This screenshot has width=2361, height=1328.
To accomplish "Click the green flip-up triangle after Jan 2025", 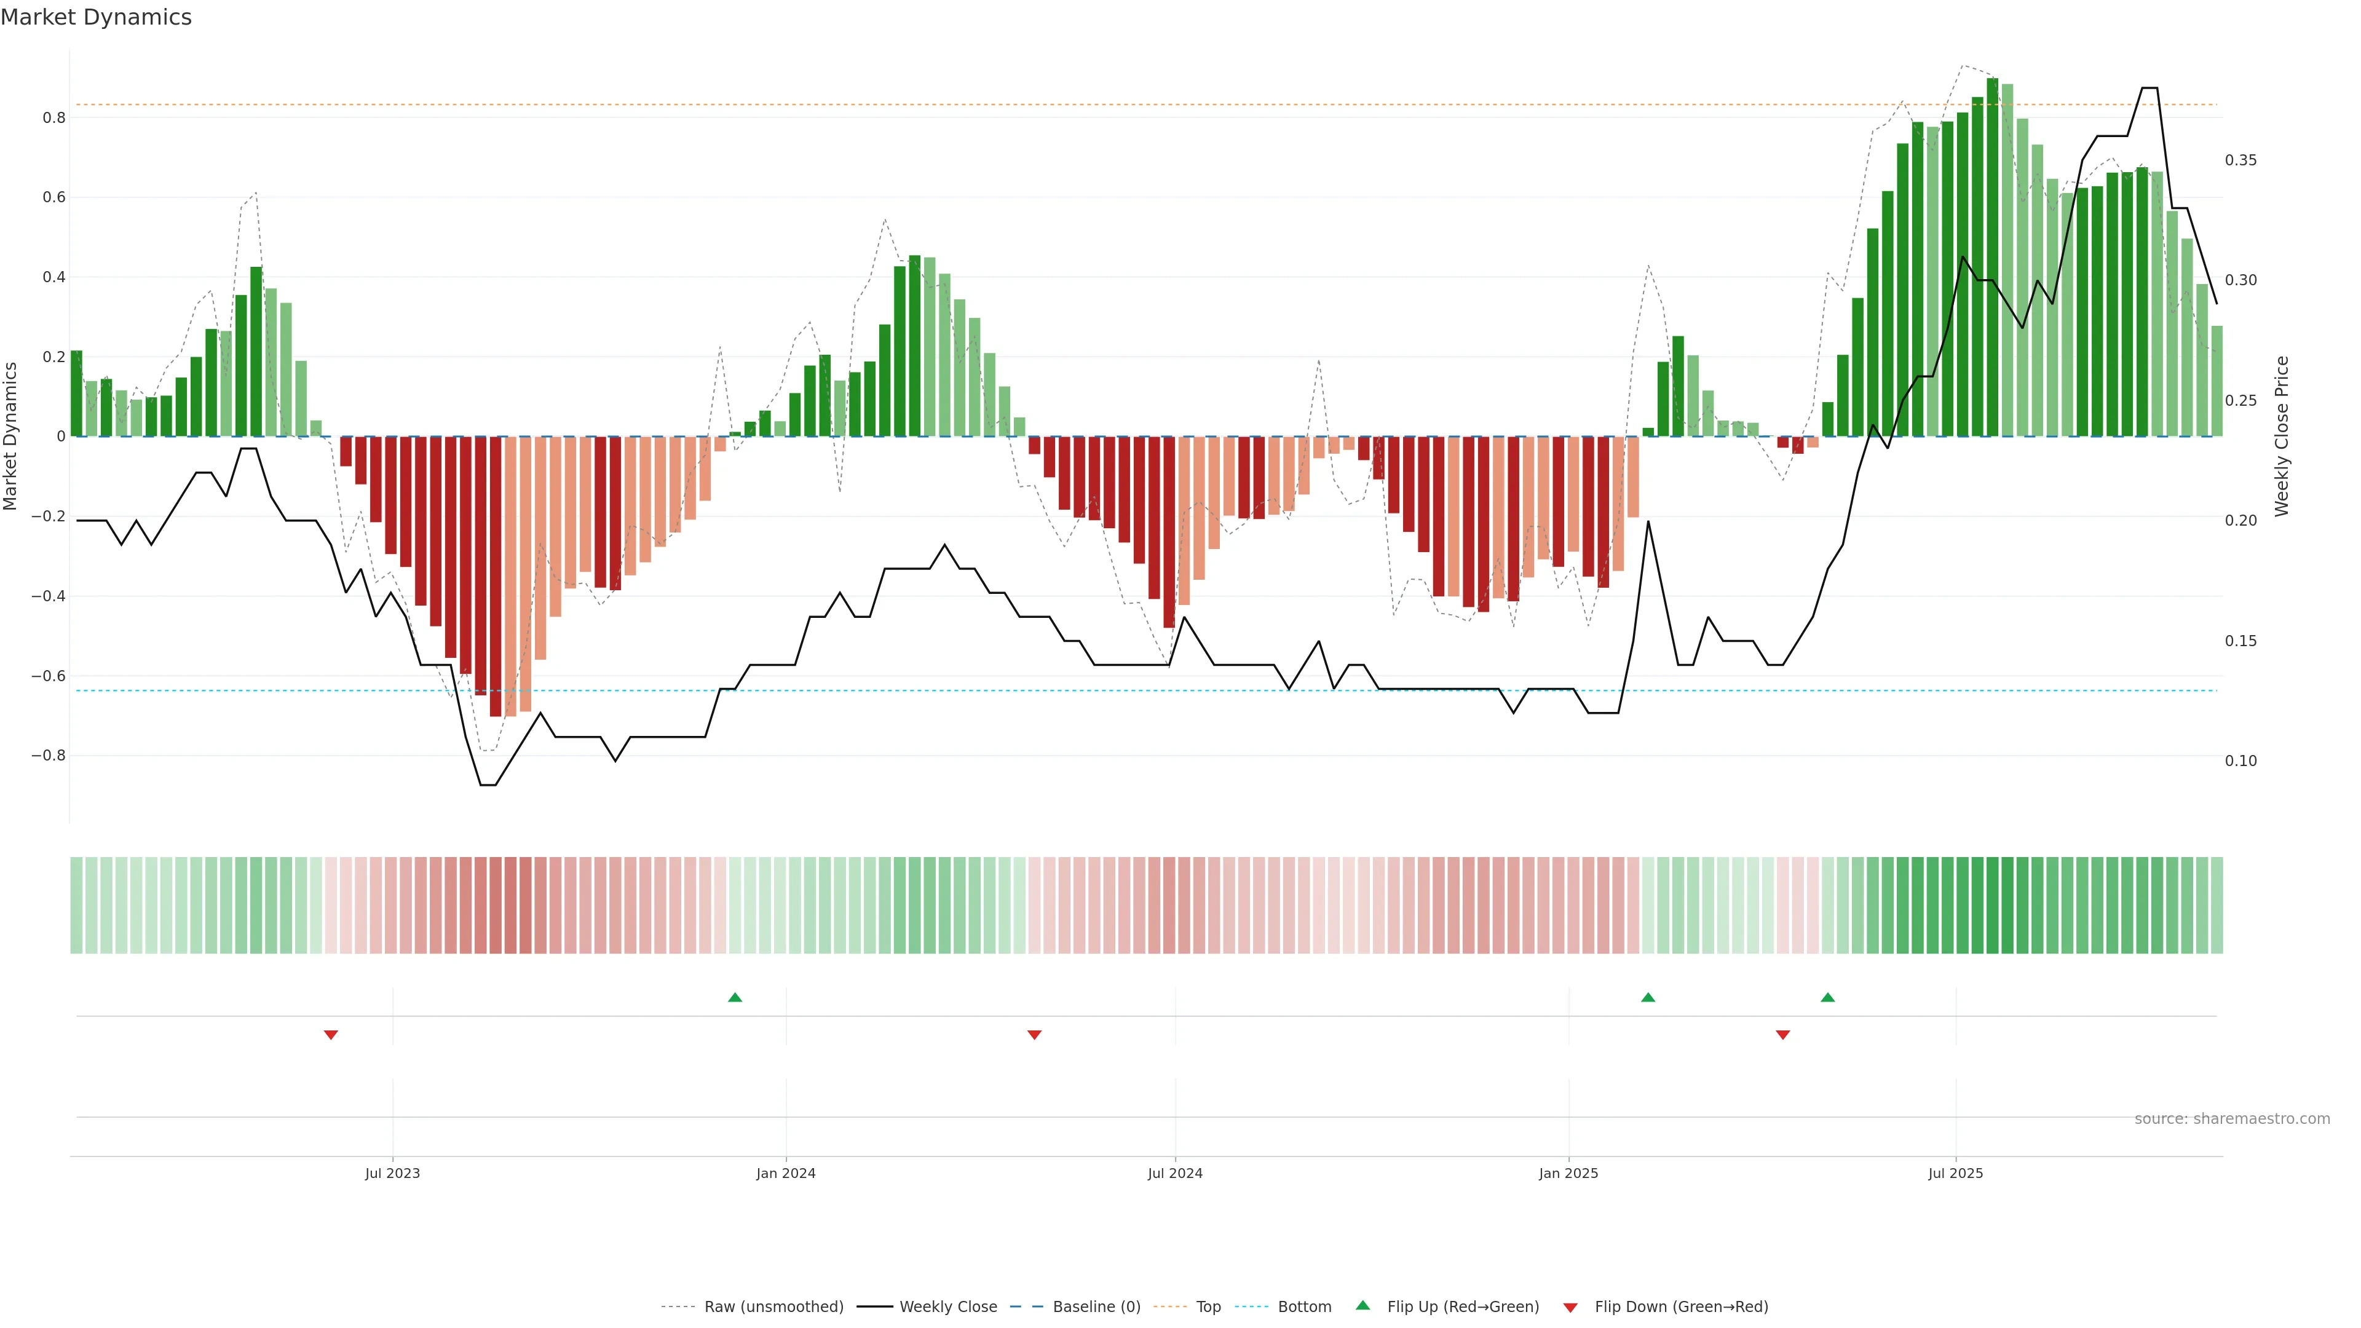I will tap(1648, 997).
